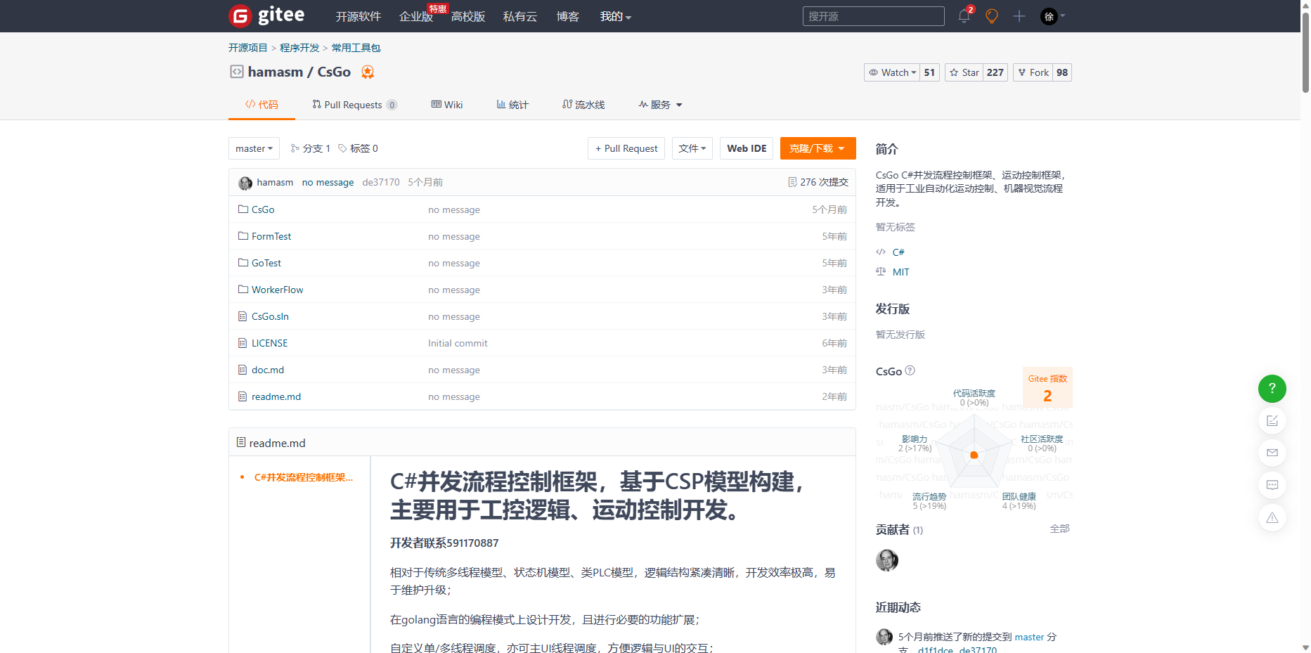Screen dimensions: 1311x653
Task: Click the GoTest folder icon
Action: 243,263
